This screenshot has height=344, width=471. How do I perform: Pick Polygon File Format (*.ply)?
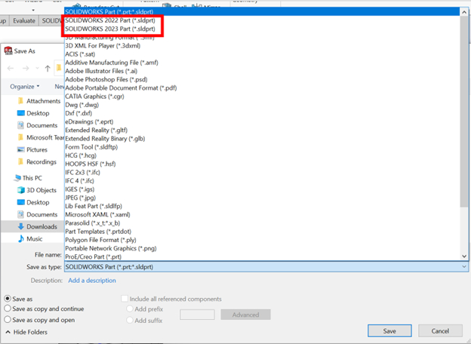tap(262, 240)
